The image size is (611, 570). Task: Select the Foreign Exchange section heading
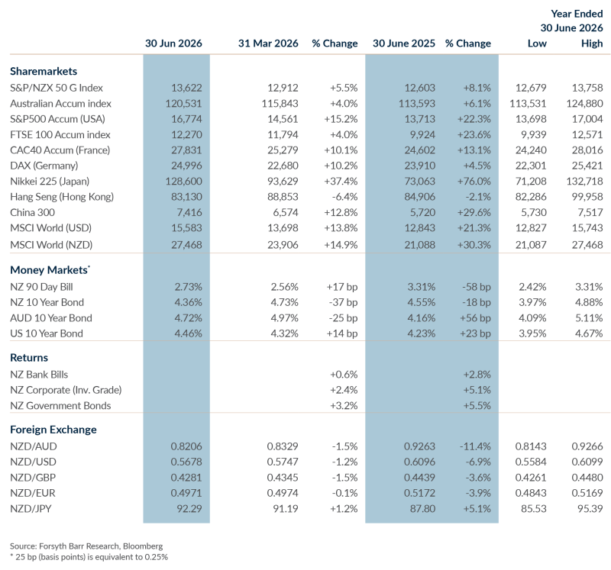(x=53, y=430)
